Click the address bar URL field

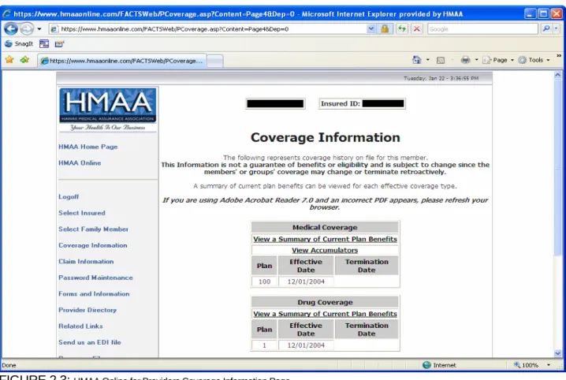click(x=208, y=29)
